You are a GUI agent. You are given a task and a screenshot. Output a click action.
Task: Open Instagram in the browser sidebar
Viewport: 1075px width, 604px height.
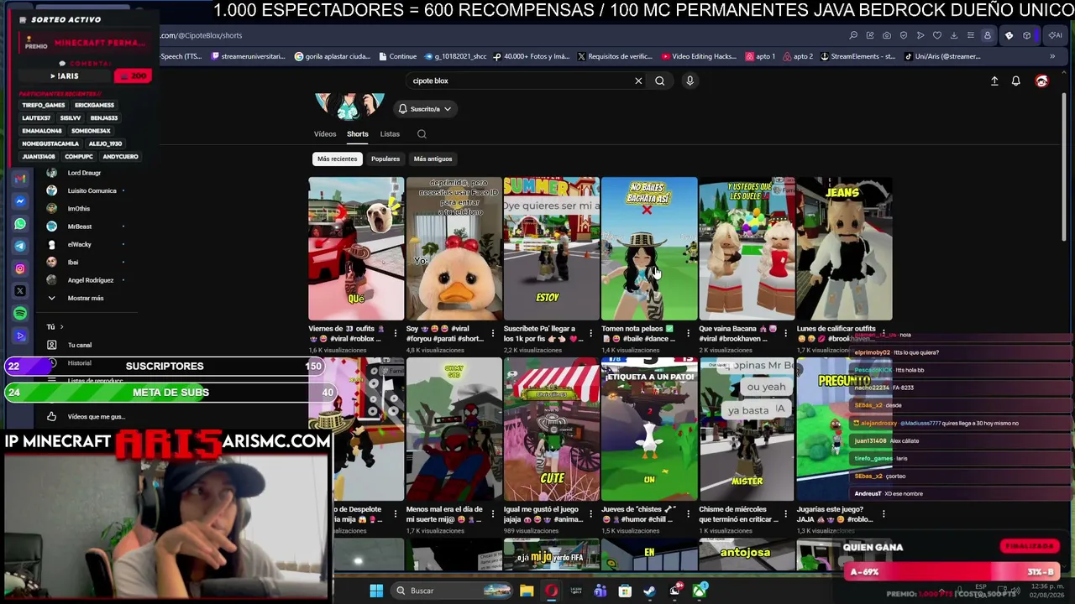(x=21, y=268)
